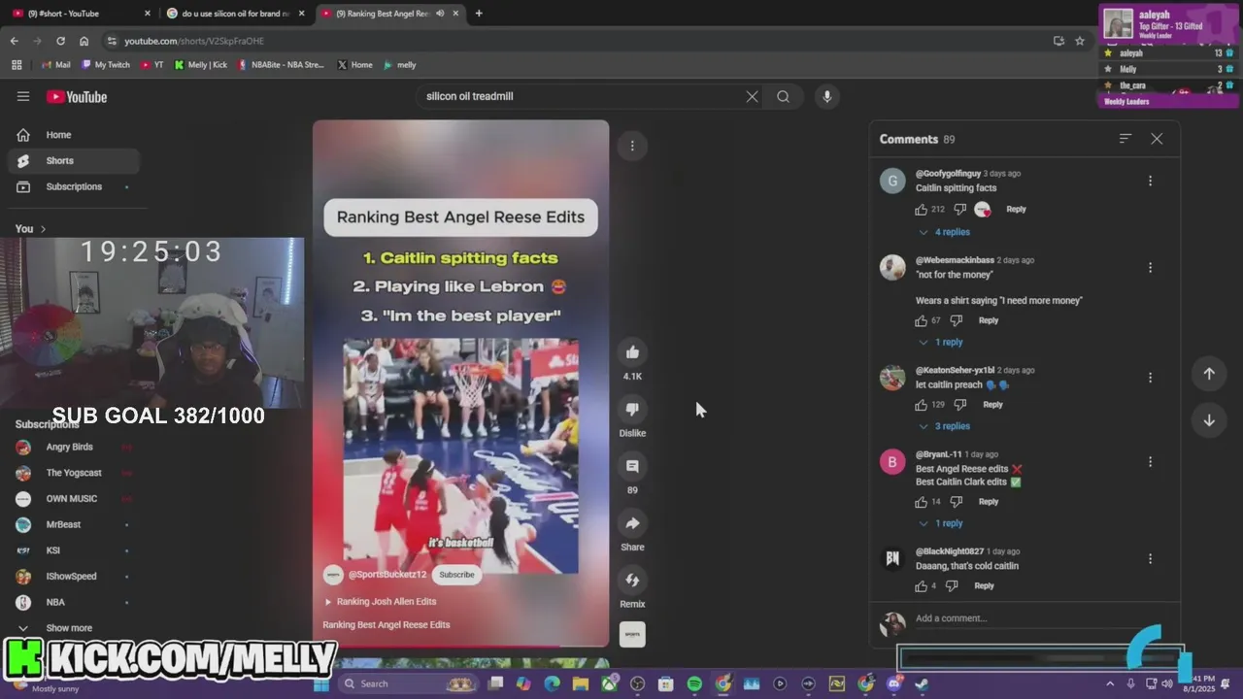Like the short with the thumbs-up button
The image size is (1243, 699).
pyautogui.click(x=632, y=352)
